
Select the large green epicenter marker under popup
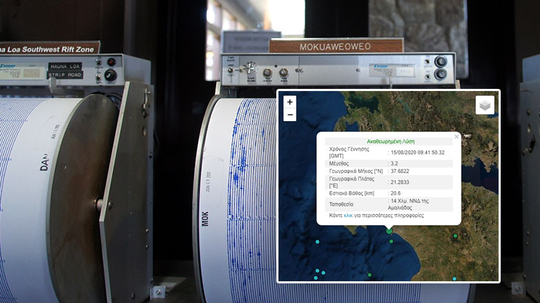point(389,231)
